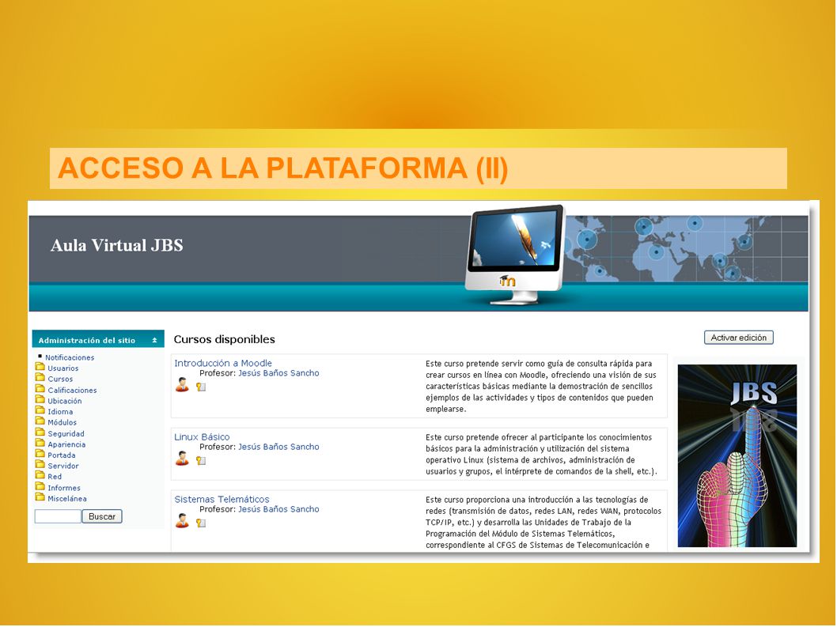837x627 pixels.
Task: Select the Ubicación admin entry
Action: point(65,401)
